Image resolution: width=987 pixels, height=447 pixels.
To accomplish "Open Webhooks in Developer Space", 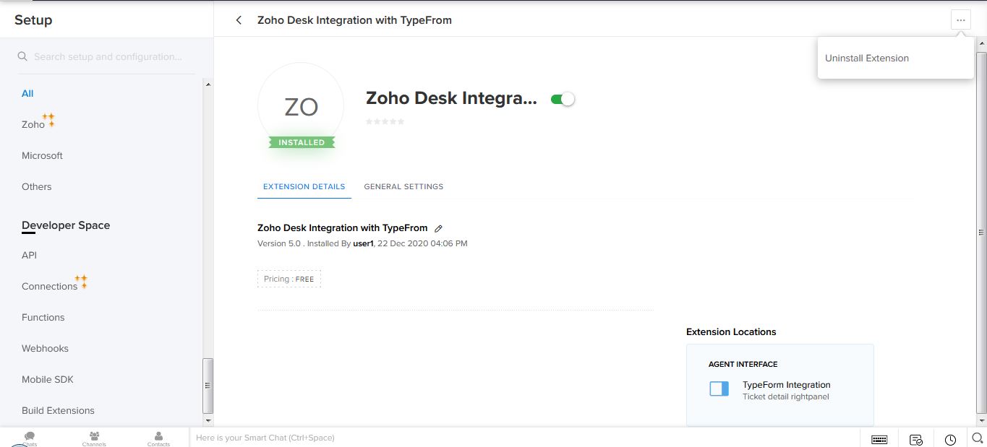I will [45, 348].
